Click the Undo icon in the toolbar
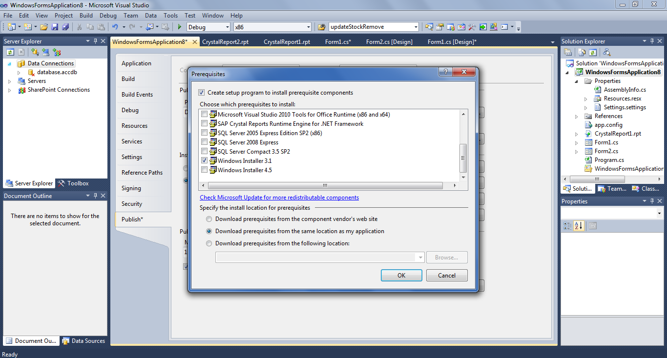 (x=114, y=27)
